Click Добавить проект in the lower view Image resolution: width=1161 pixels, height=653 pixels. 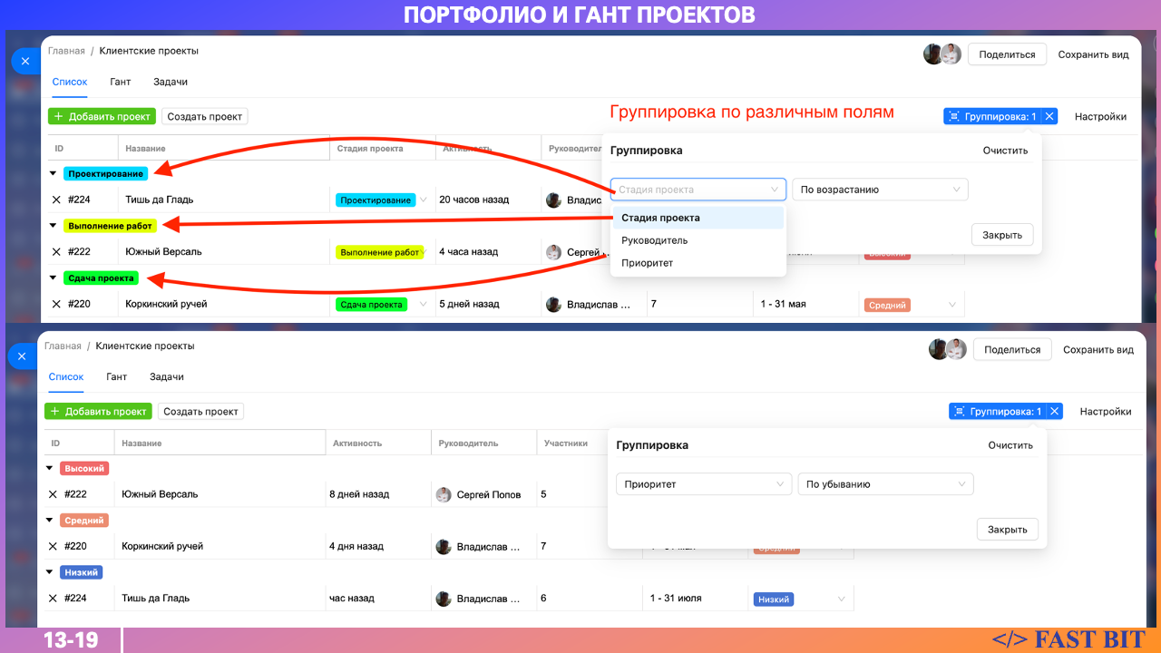tap(98, 411)
